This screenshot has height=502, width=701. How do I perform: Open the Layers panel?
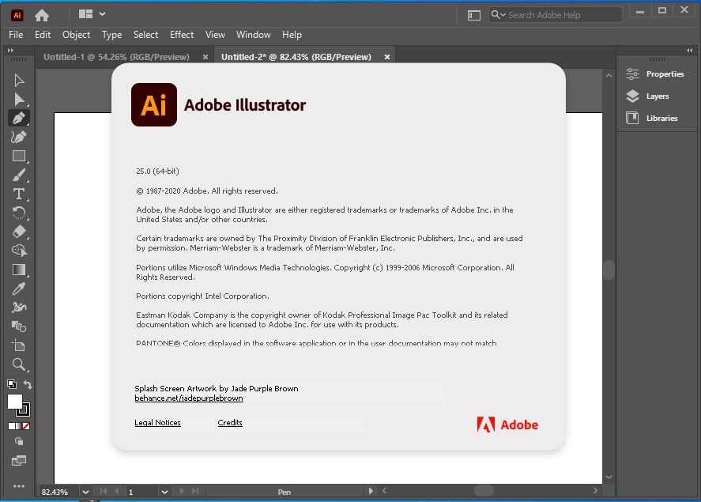(648, 96)
